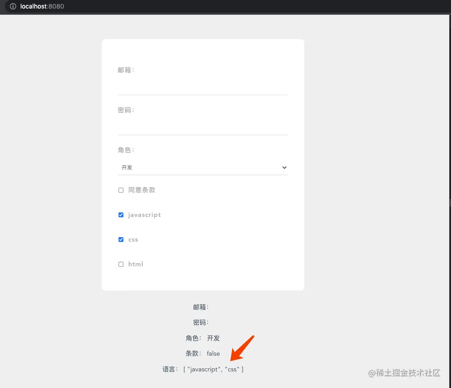
Task: Click the 条款: false summary line
Action: 203,353
